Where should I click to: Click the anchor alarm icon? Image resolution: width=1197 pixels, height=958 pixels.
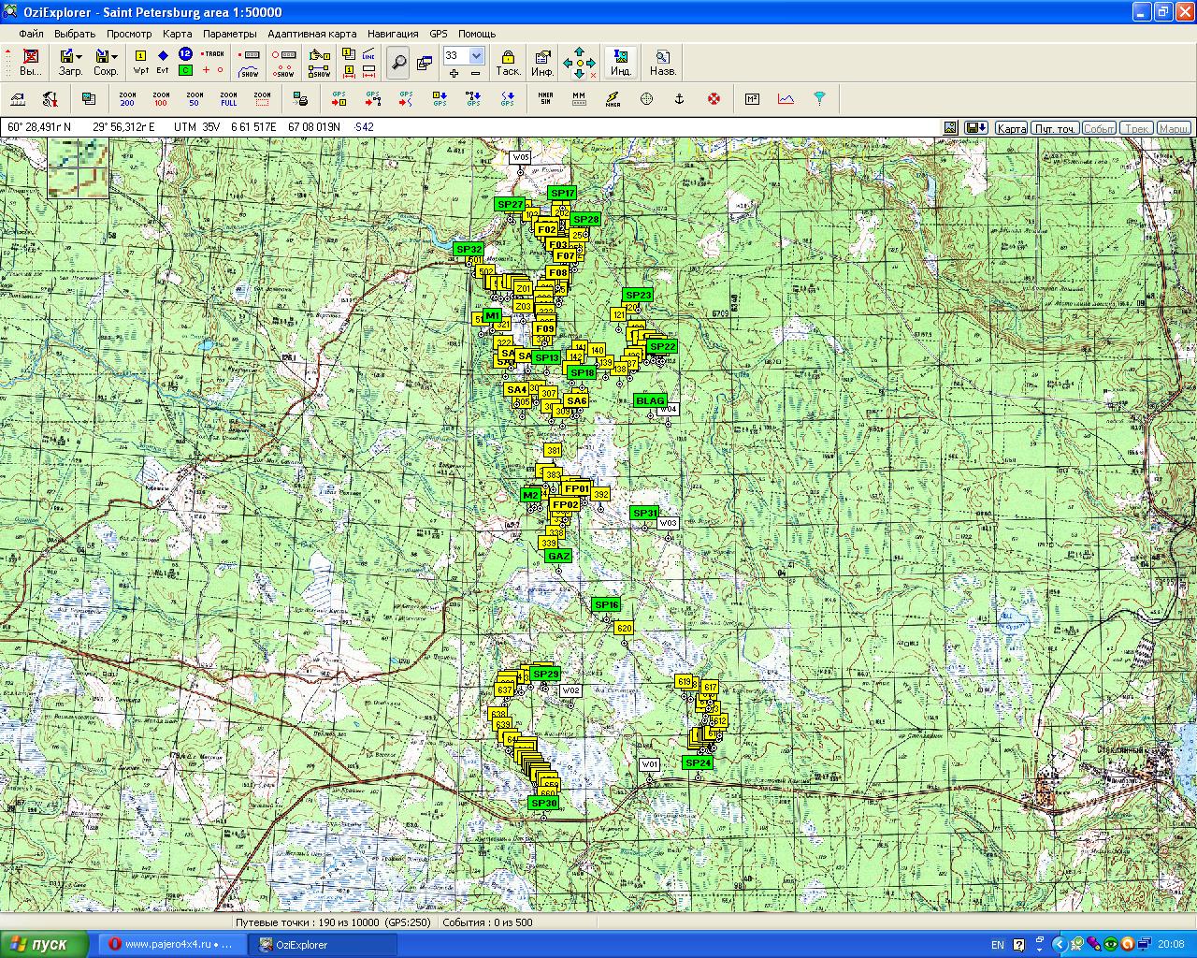coord(680,98)
